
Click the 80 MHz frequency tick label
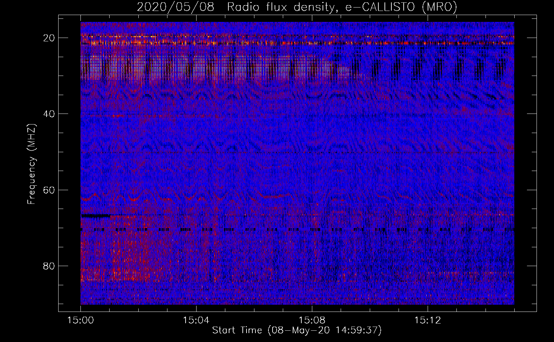point(49,266)
